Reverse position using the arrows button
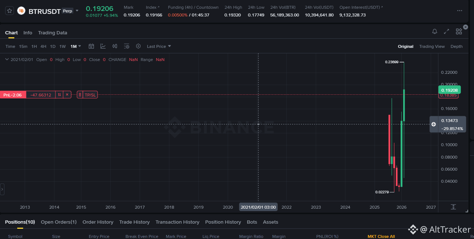This screenshot has height=239, width=474. (59, 95)
